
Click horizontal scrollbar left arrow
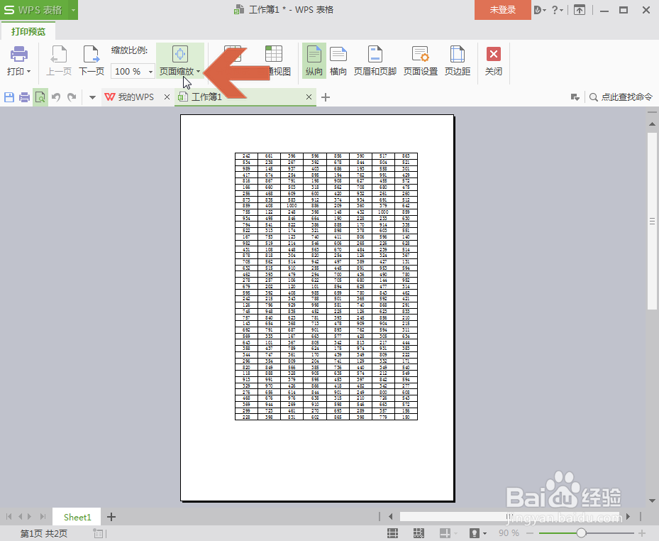391,516
